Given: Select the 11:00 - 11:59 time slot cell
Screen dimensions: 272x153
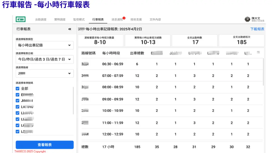Looking at the screenshot, I should click(x=112, y=123).
